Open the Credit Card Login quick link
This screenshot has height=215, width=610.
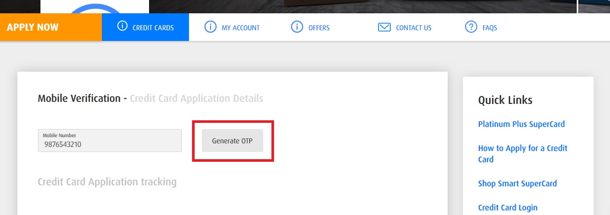pos(508,207)
